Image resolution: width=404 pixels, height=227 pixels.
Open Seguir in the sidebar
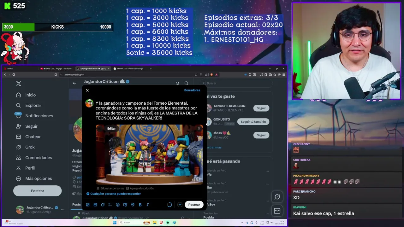[x=27, y=126]
